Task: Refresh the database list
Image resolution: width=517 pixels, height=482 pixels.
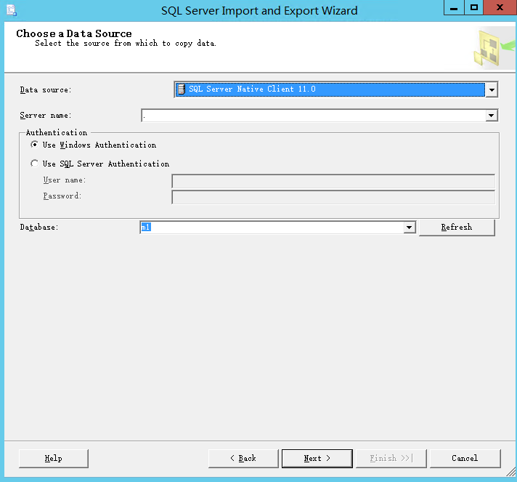Action: click(457, 228)
